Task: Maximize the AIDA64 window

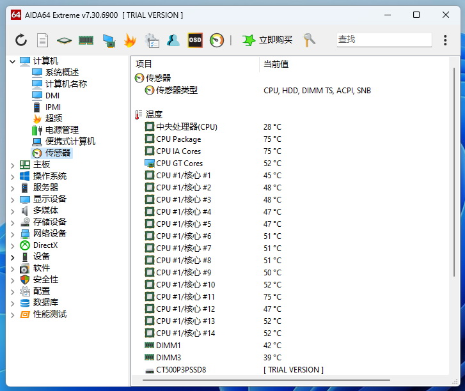Action: coord(416,15)
